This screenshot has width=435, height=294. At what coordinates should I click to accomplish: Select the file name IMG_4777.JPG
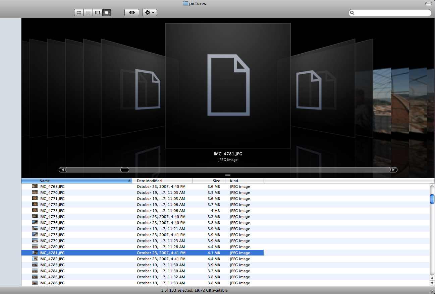[x=52, y=229]
